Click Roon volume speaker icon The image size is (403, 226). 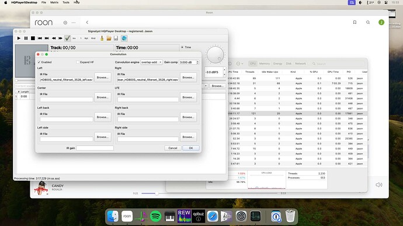point(379,185)
